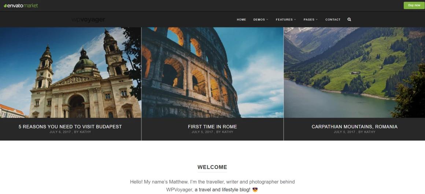
Task: Click the WPVoyager site logo
Action: (x=88, y=19)
